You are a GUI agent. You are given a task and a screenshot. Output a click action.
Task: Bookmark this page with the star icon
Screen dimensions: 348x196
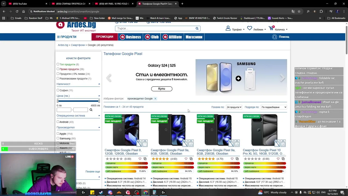299,11
